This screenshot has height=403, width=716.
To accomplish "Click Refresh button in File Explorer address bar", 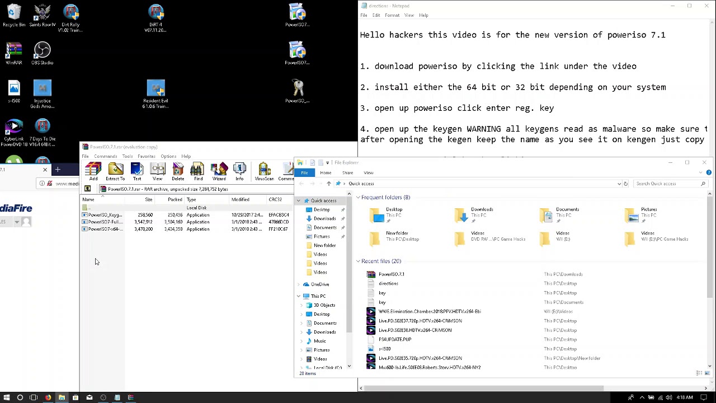I will click(x=626, y=184).
